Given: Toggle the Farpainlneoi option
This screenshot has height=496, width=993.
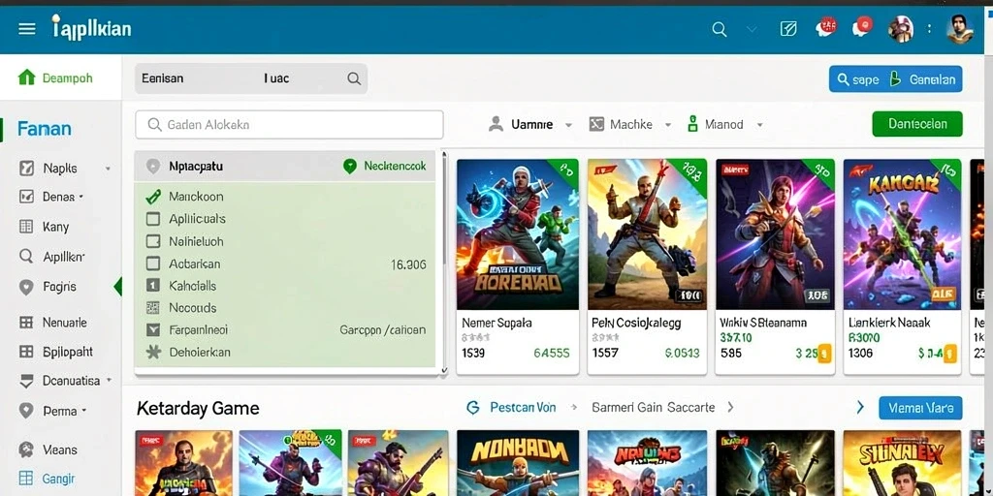Looking at the screenshot, I should point(152,329).
